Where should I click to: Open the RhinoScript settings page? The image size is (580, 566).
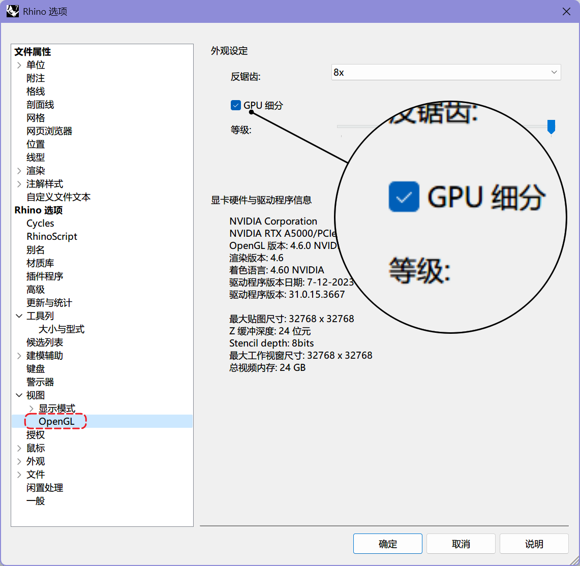52,237
